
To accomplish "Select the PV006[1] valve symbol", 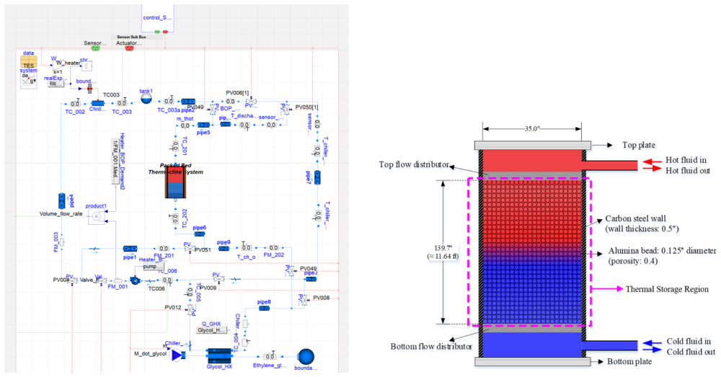I will (x=251, y=101).
